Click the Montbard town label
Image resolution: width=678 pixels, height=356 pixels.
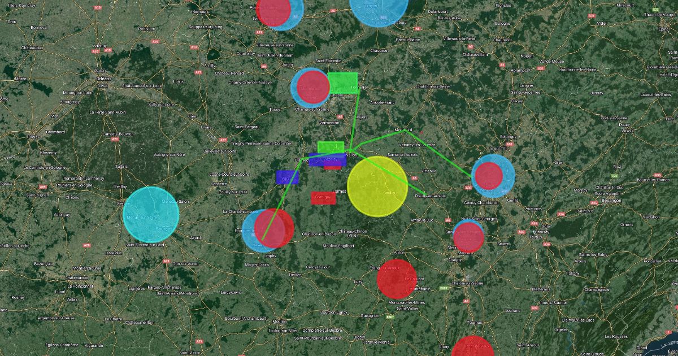(x=403, y=129)
